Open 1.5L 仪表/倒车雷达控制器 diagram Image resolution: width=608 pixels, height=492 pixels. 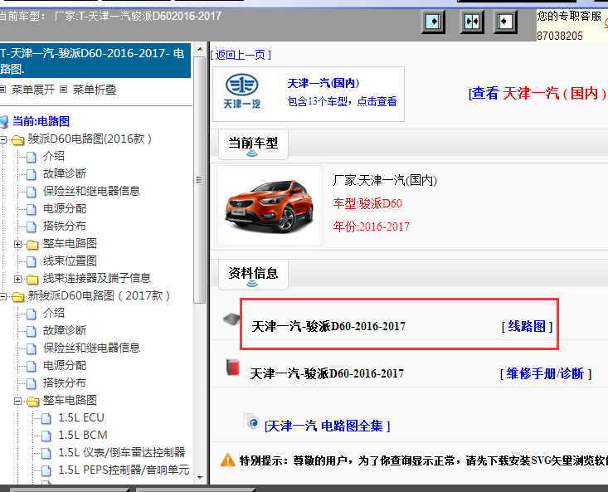122,452
